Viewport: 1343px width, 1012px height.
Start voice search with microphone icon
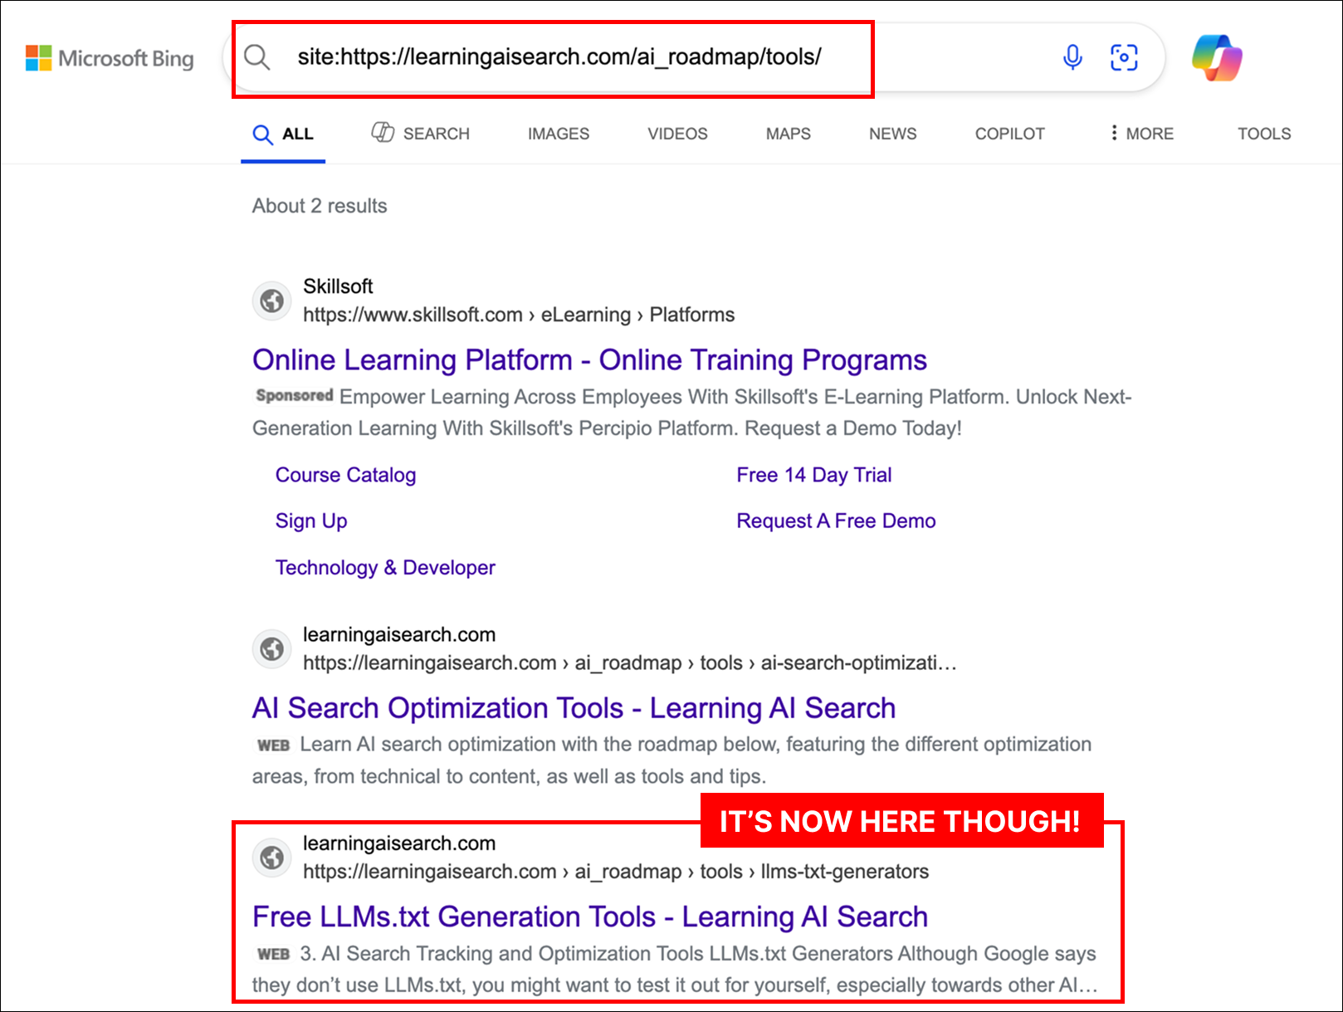coord(1072,57)
